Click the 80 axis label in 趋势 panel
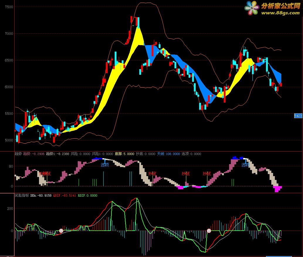The image size is (303, 257). coord(11,166)
